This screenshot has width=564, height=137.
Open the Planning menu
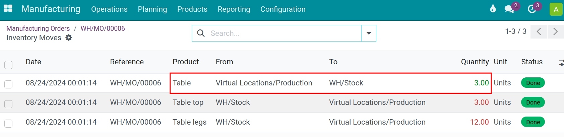click(x=152, y=9)
